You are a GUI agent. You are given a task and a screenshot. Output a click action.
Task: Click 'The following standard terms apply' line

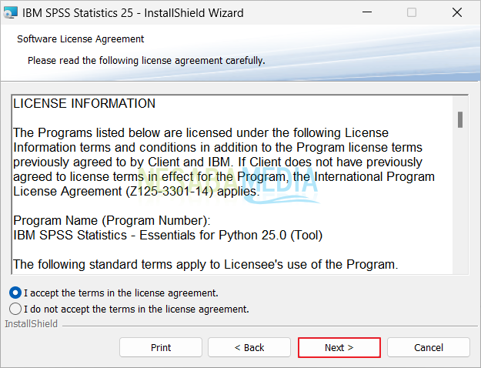205,264
